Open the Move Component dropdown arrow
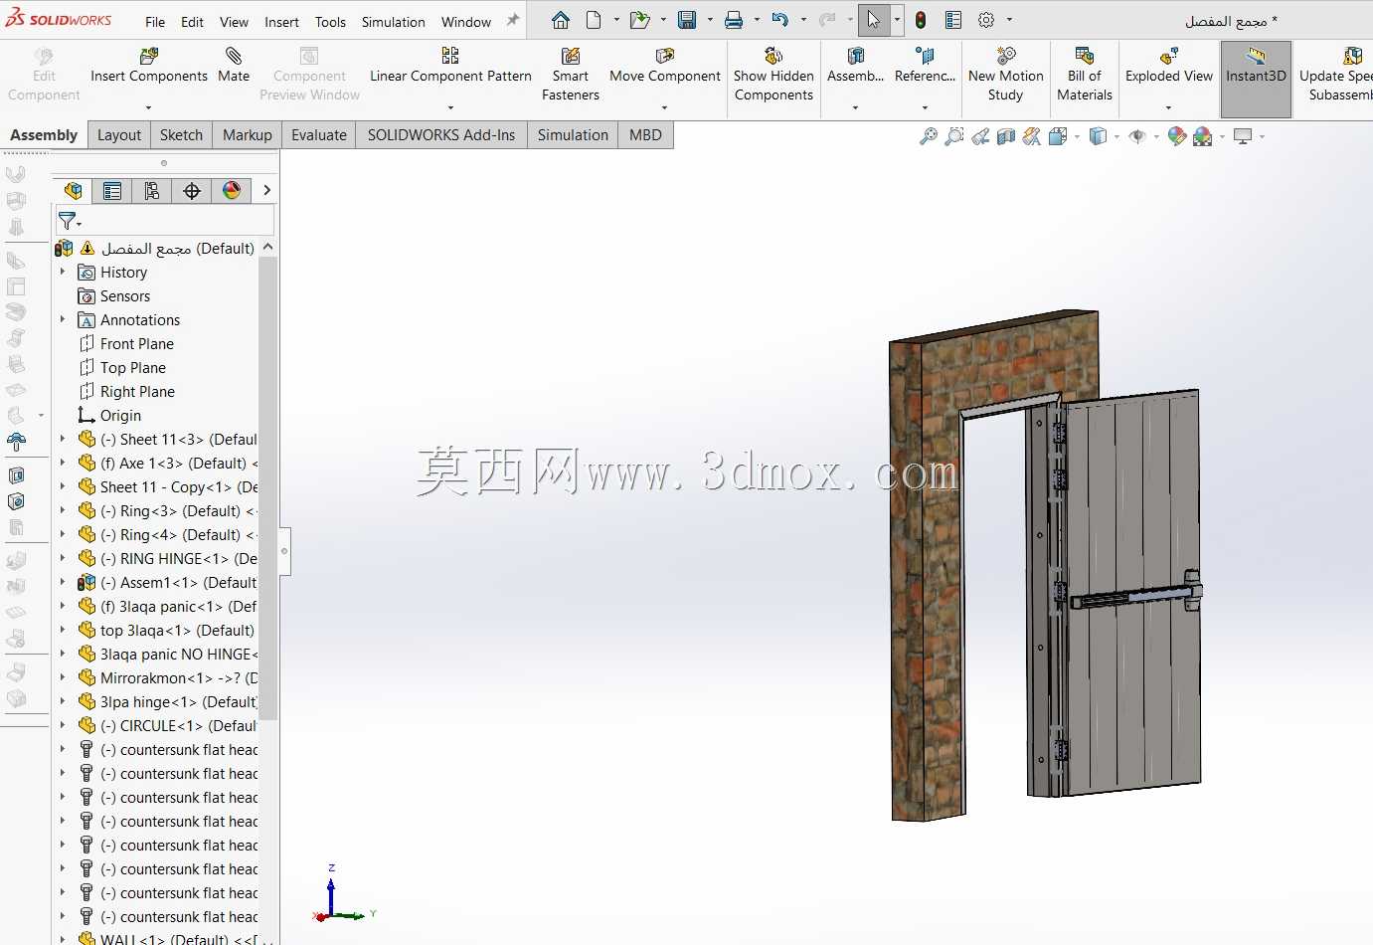Screen dimensions: 1373x945 [x=665, y=107]
